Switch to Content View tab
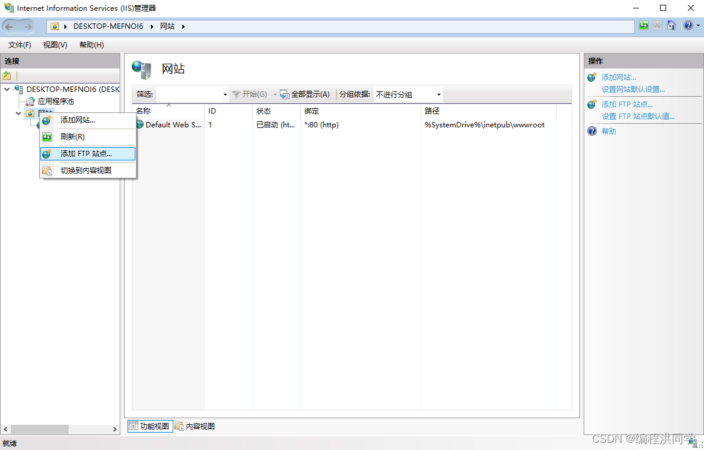The height and width of the screenshot is (450, 704). pos(195,426)
